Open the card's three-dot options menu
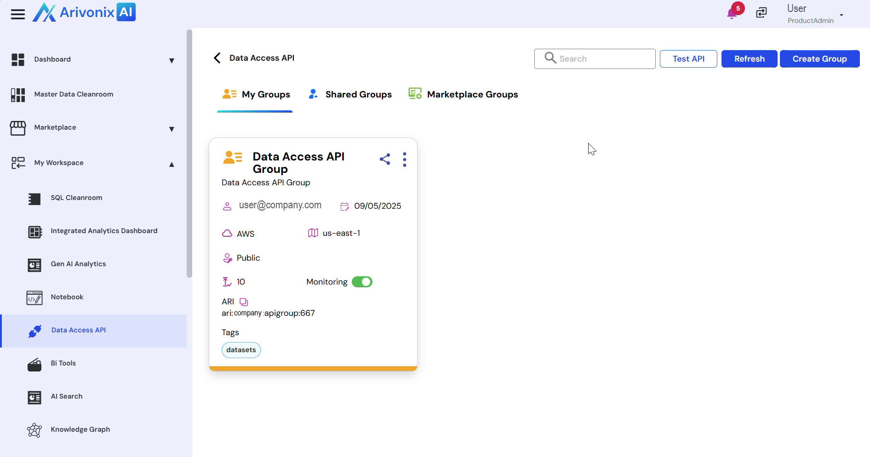This screenshot has height=457, width=870. (x=405, y=160)
